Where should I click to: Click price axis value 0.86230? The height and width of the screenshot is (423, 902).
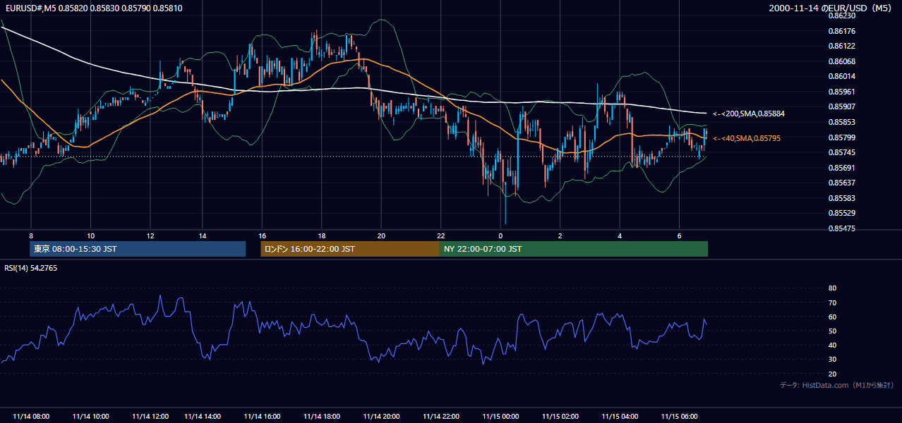pyautogui.click(x=841, y=16)
